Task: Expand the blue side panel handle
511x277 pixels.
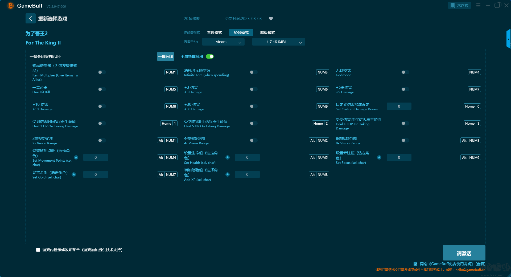Action: pos(509,39)
